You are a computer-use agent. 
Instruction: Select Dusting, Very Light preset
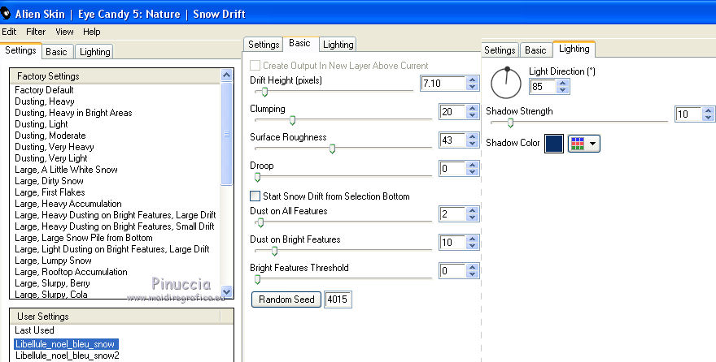click(x=50, y=158)
